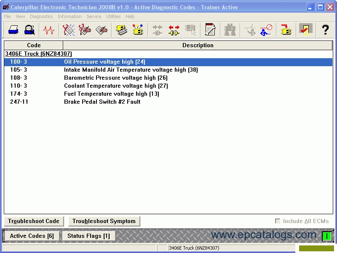Select the 3406E Truck (6NZ84307) tree node

click(x=38, y=54)
